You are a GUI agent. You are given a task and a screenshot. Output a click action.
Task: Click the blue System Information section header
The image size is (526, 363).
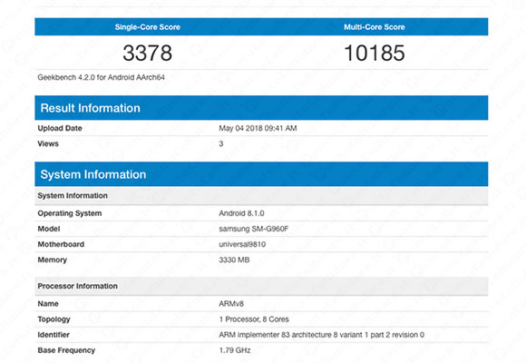261,174
